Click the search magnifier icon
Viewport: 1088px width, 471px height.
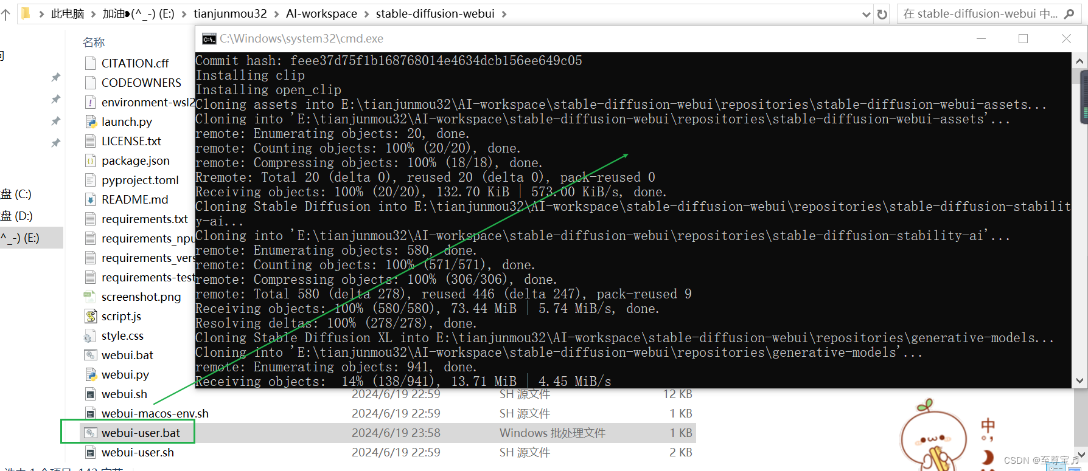[x=1069, y=14]
